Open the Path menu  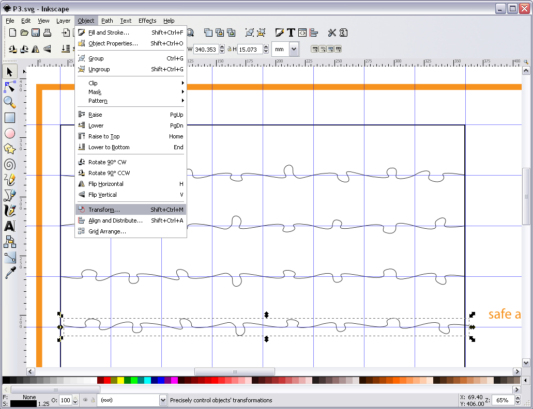pos(107,21)
